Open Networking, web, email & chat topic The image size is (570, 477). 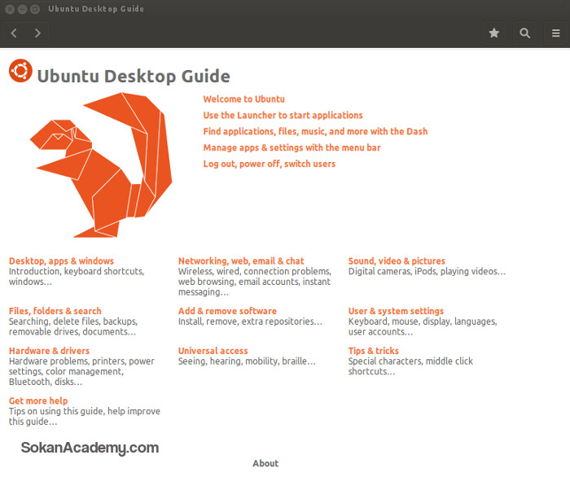coord(241,261)
